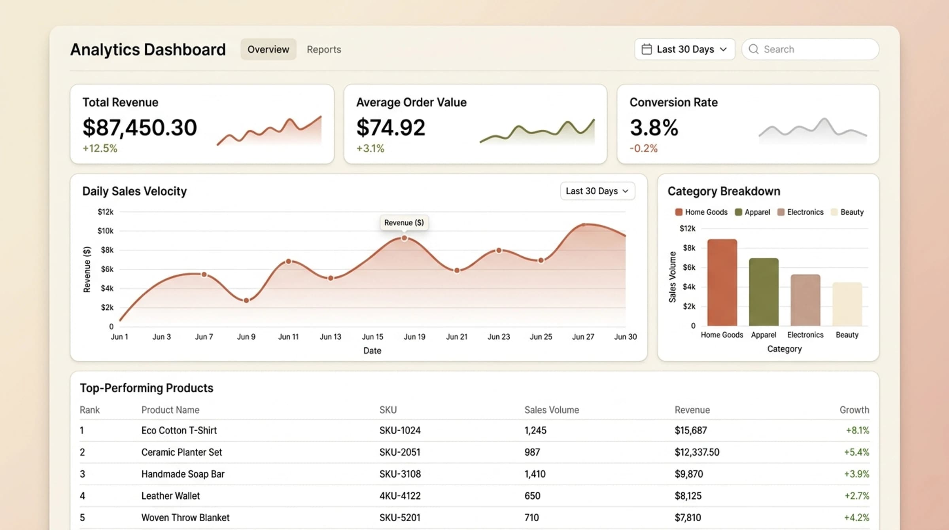Screen dimensions: 949x530
Task: Click the Total Revenue sparkline chart
Action: [269, 131]
